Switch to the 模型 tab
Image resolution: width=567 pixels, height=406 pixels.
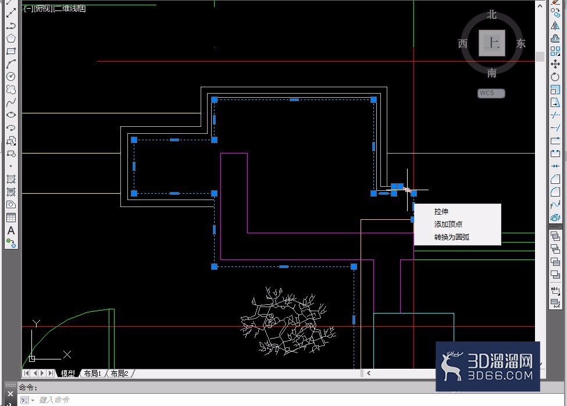pyautogui.click(x=67, y=373)
